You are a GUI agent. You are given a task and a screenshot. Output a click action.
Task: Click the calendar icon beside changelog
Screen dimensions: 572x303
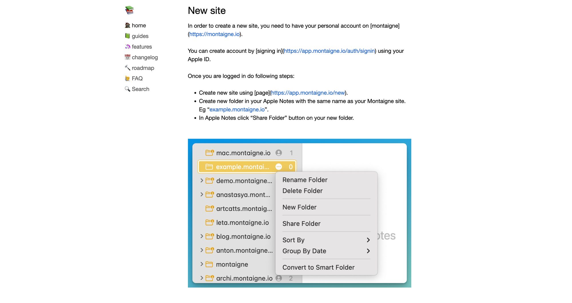(128, 57)
